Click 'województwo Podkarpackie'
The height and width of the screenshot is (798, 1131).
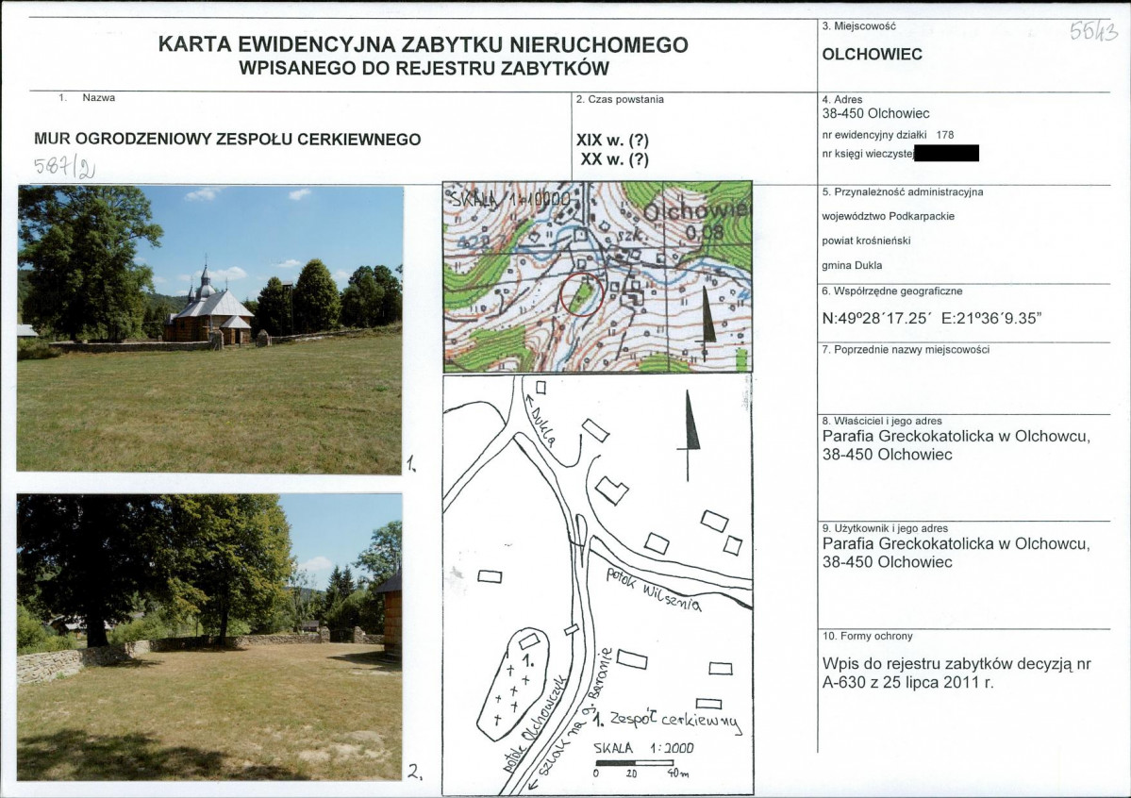888,216
